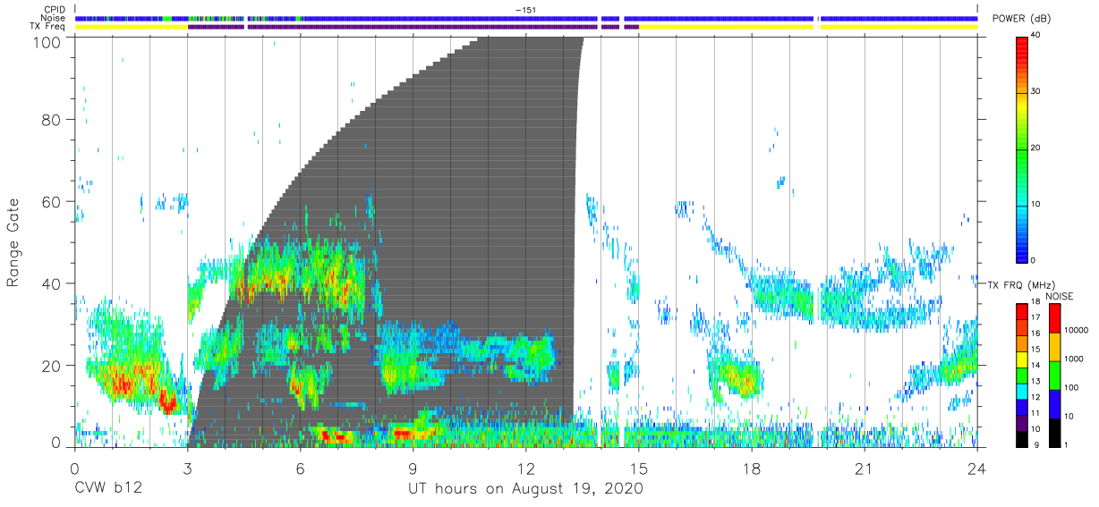This screenshot has width=1099, height=507.
Task: Click the noise scale value '10000'
Action: pyautogui.click(x=1078, y=330)
